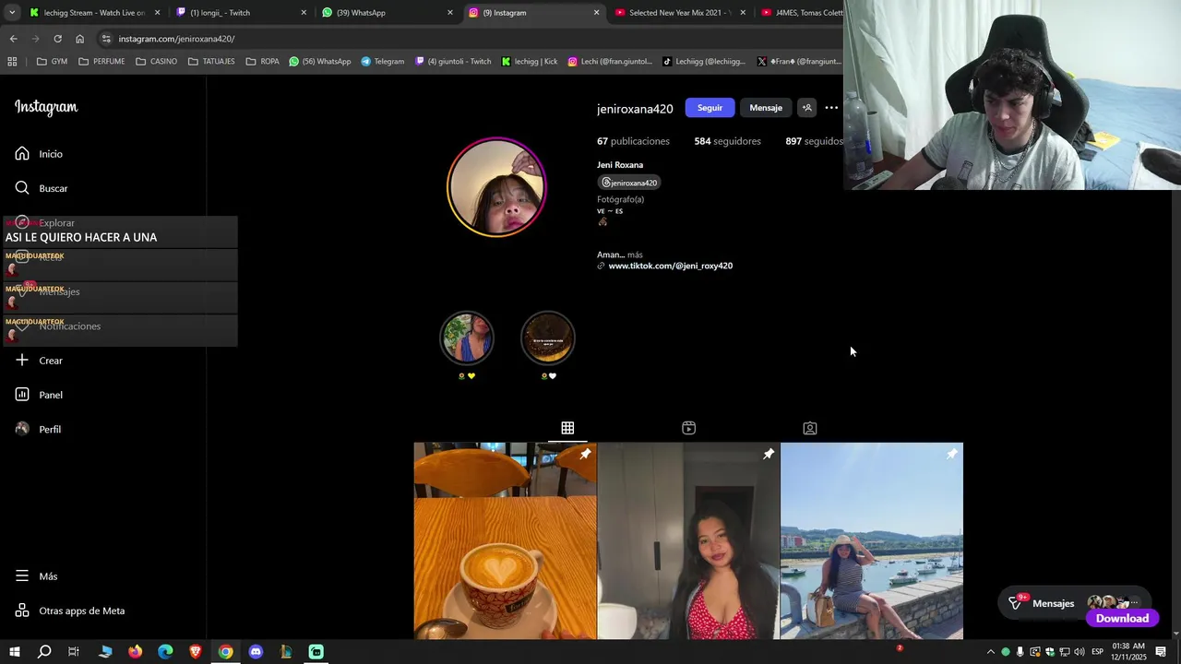Open Discord from the taskbar
The width and height of the screenshot is (1181, 664).
(256, 652)
